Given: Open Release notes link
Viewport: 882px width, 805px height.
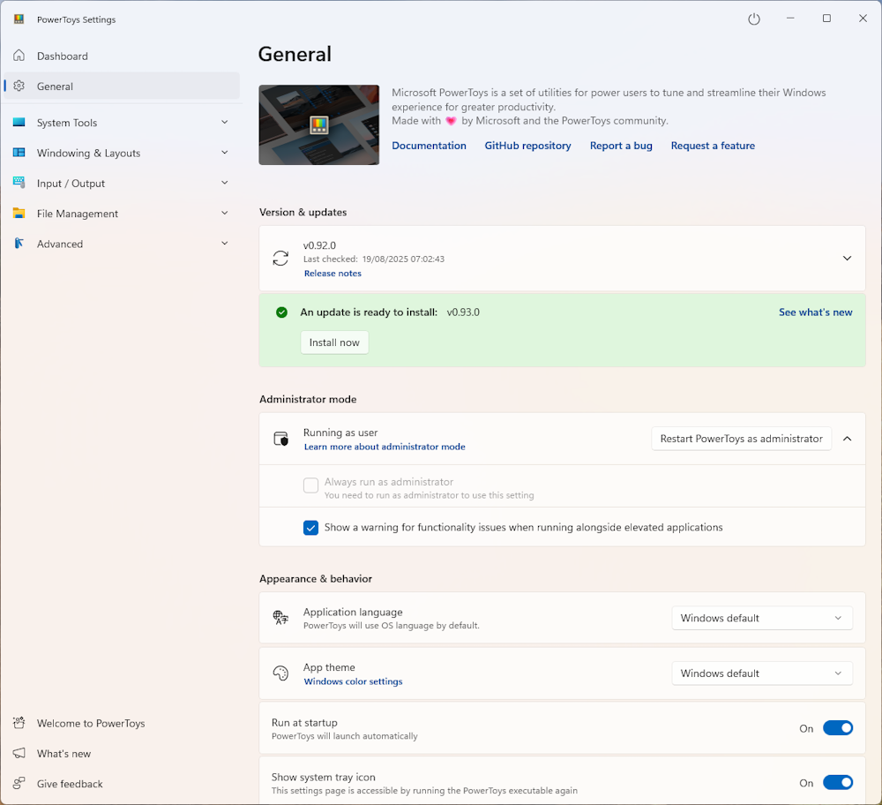Looking at the screenshot, I should tap(333, 274).
